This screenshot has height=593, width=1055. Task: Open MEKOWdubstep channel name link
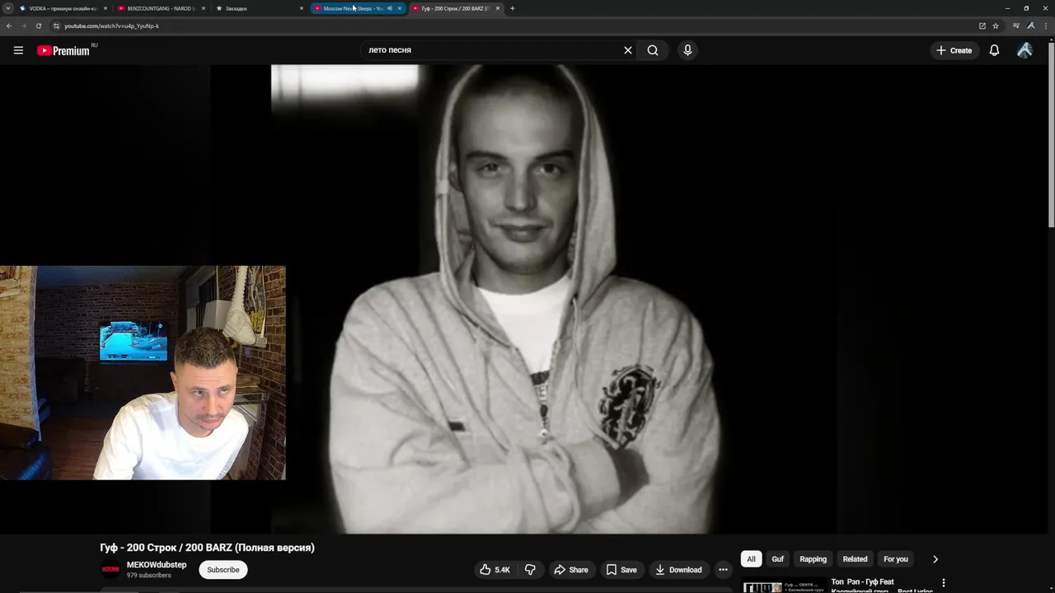tap(157, 565)
